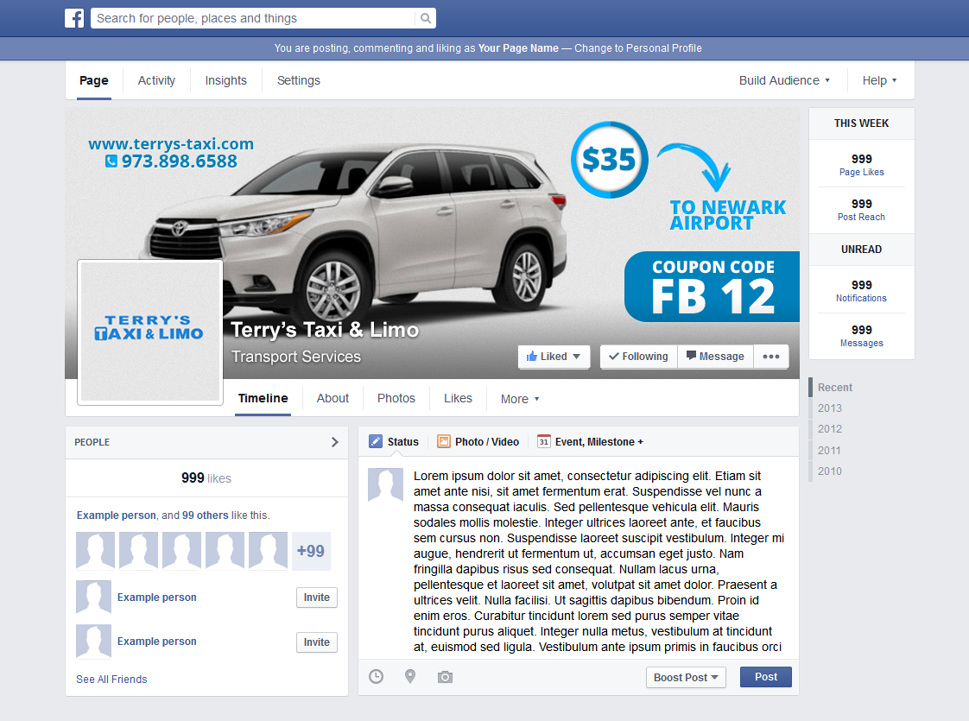The image size is (969, 721).
Task: Click the cover photo coupon banner
Action: click(712, 287)
